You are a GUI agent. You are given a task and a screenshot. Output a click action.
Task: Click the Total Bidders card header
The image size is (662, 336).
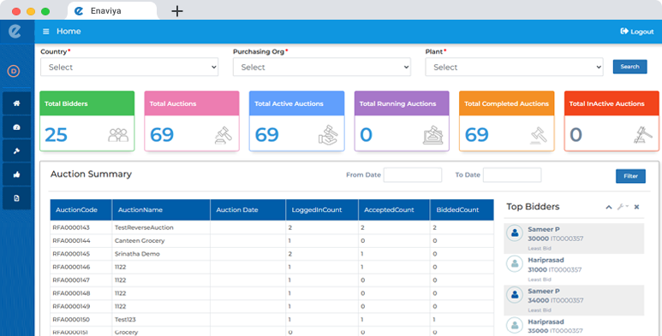pyautogui.click(x=87, y=103)
